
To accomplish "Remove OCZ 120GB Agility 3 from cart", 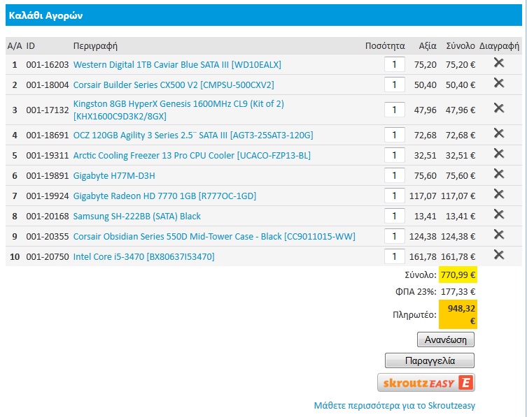I will coord(499,133).
